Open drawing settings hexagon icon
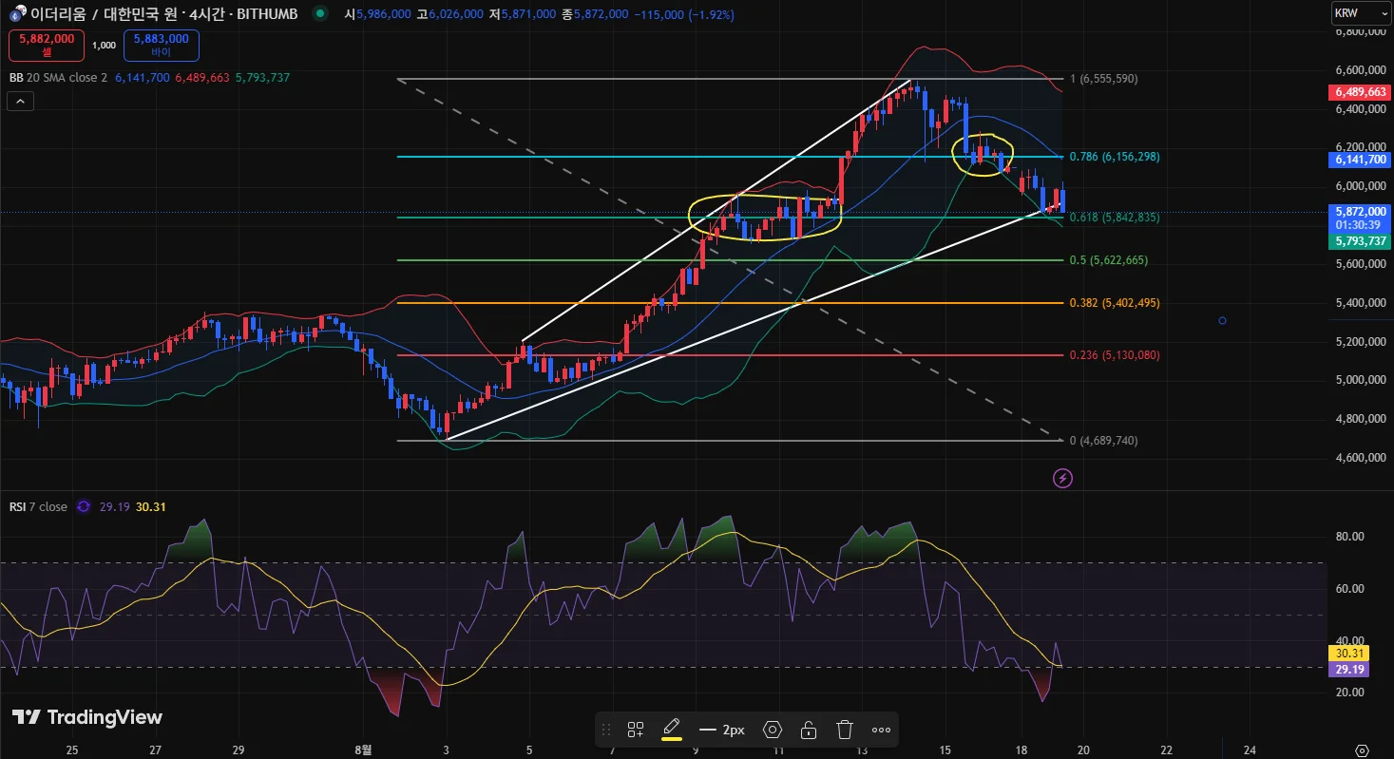Screen dimensions: 1394x759 pyautogui.click(x=773, y=730)
